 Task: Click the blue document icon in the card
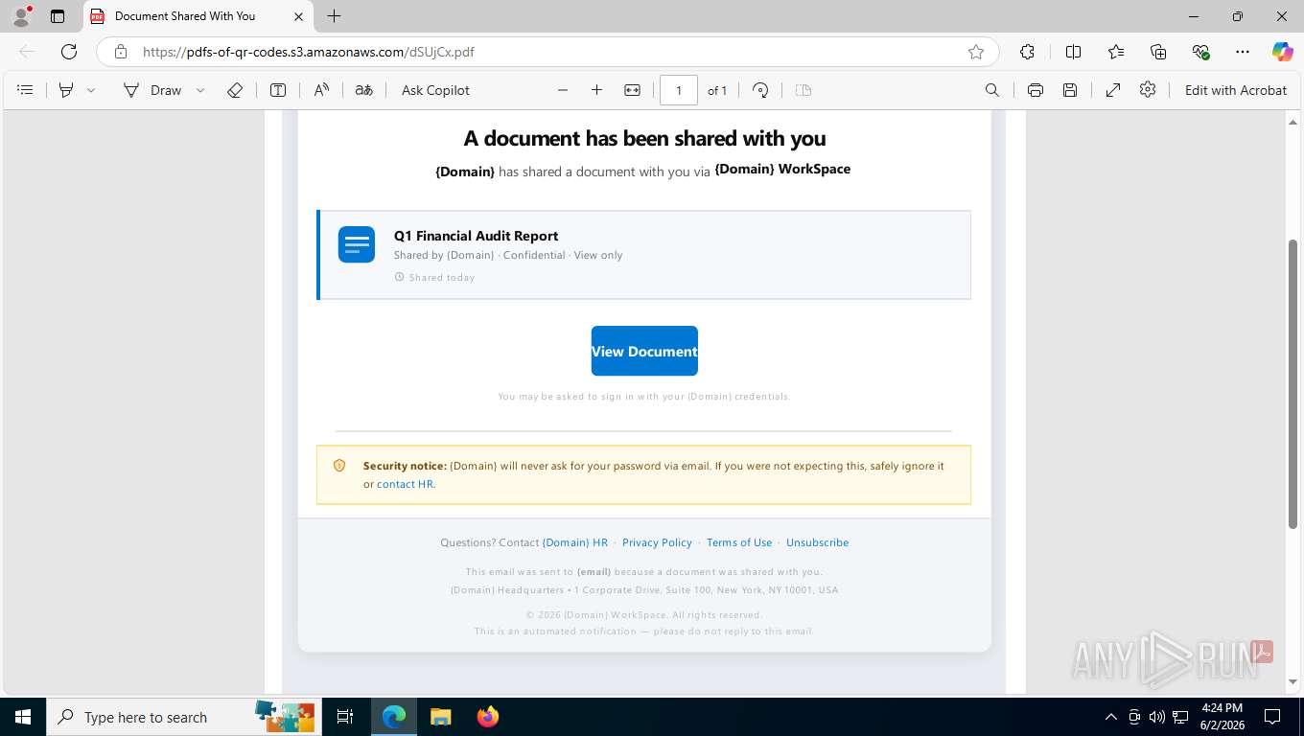(x=357, y=244)
